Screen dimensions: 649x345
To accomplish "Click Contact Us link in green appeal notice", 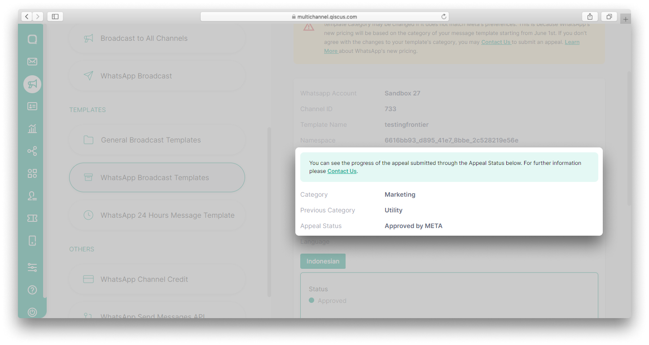I will [342, 171].
